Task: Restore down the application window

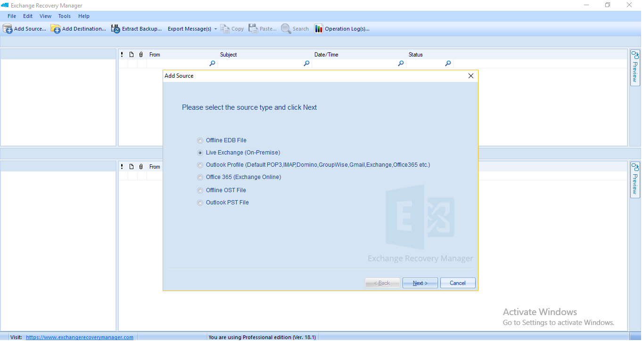Action: click(608, 5)
